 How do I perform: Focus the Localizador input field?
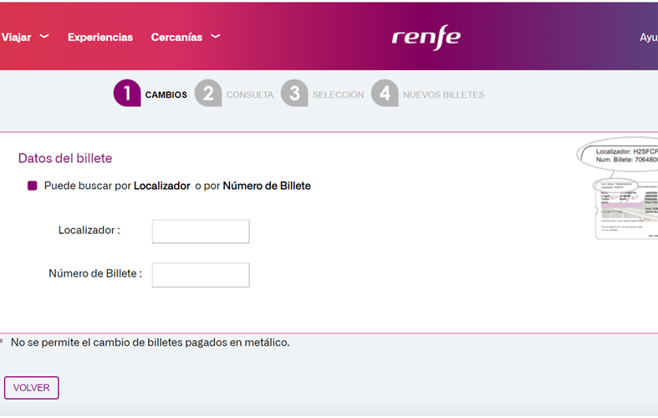coord(201,232)
